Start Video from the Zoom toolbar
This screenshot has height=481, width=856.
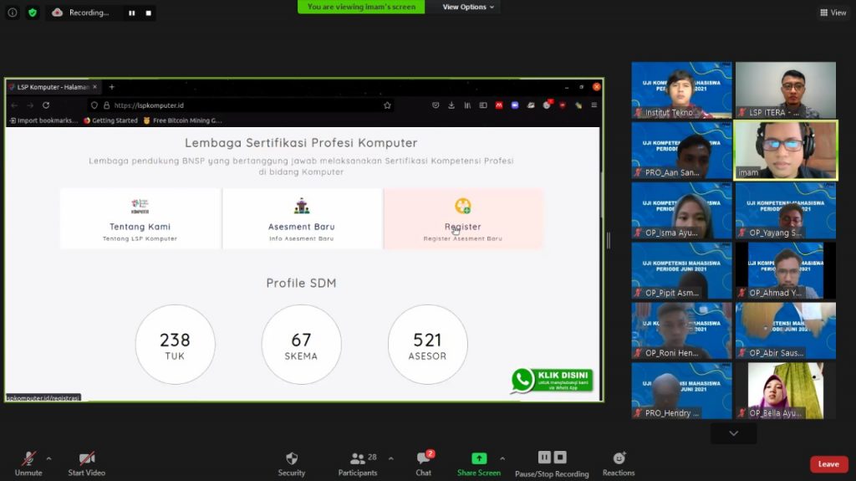pos(86,463)
